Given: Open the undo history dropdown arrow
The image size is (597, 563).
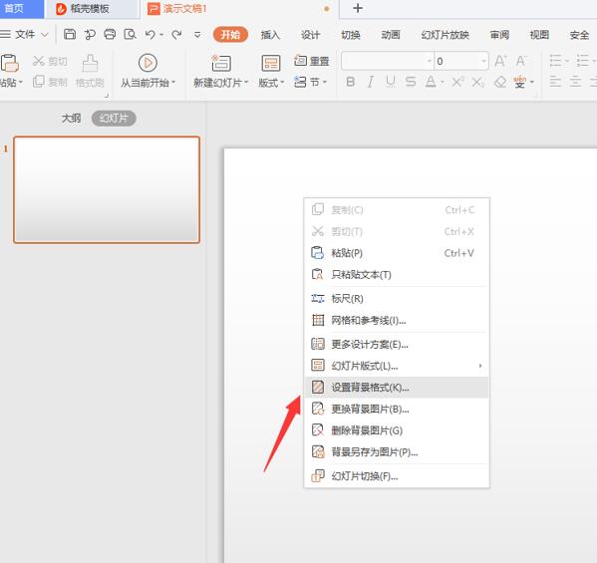Looking at the screenshot, I should coord(161,35).
